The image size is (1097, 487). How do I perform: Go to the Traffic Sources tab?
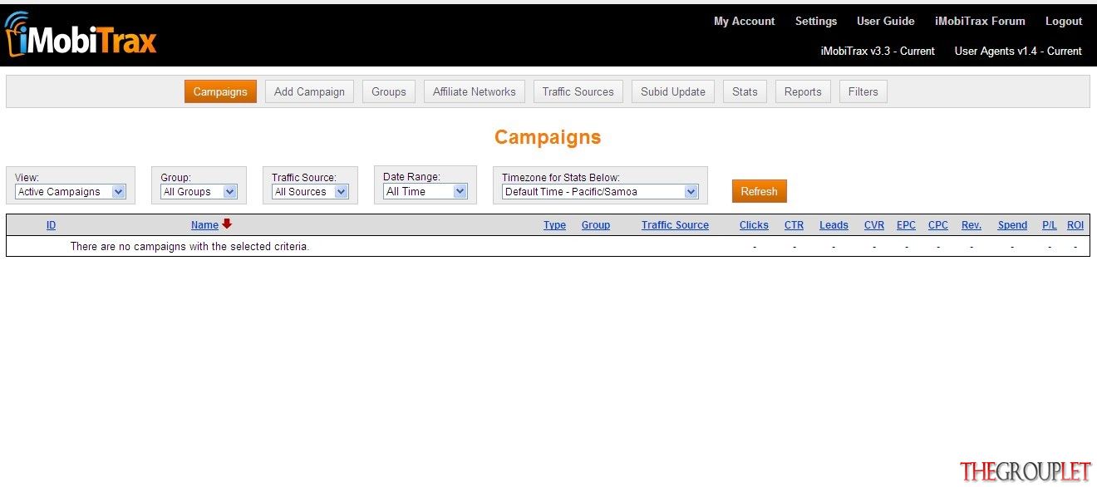tap(578, 91)
